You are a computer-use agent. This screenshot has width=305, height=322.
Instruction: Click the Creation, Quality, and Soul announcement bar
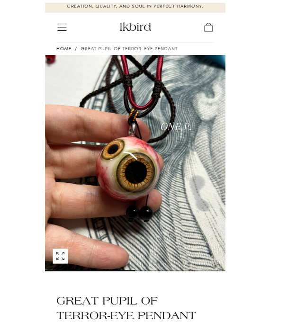pos(135,6)
